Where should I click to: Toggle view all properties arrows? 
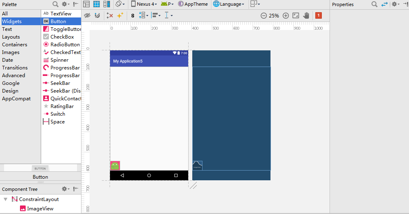[x=385, y=4]
